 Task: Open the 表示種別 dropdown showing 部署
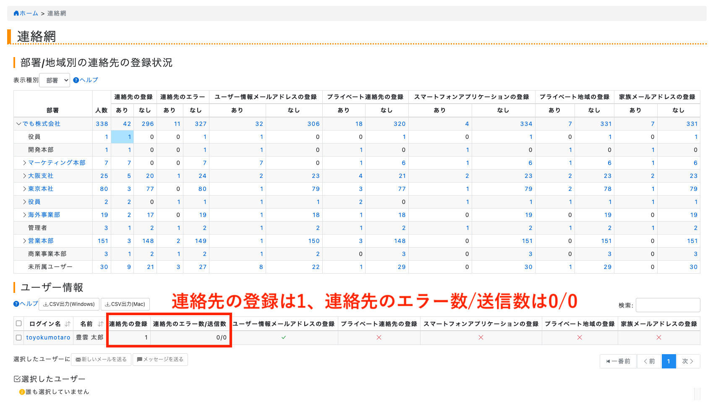coord(55,80)
